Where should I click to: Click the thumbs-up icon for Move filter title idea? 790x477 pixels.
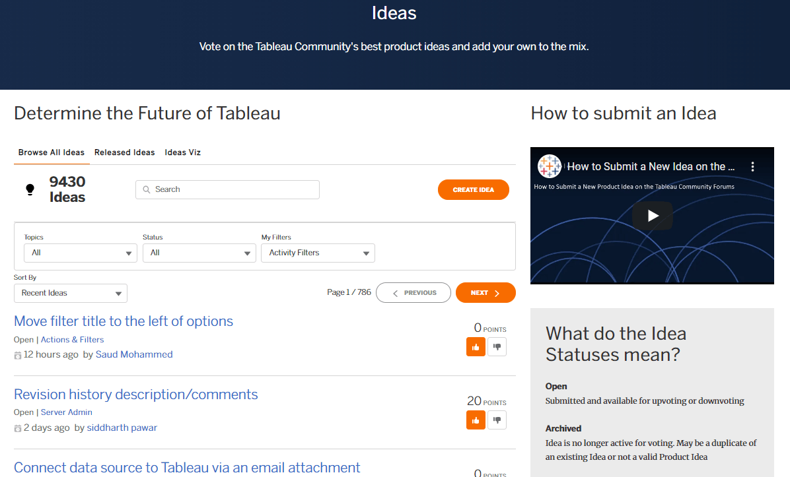click(476, 346)
